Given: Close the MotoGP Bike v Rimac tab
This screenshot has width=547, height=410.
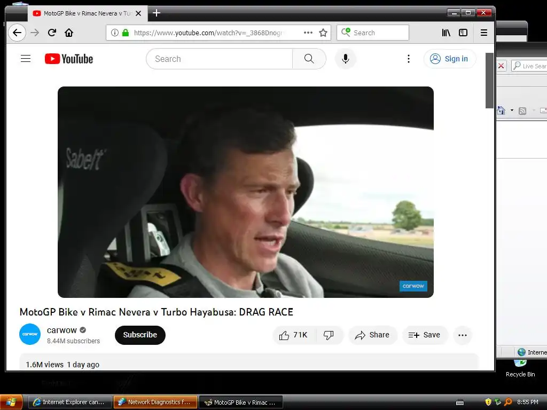Looking at the screenshot, I should tap(138, 13).
